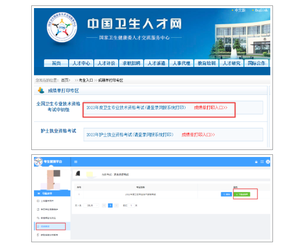Go to next page with right arrow
The width and height of the screenshot is (287, 246).
(116, 206)
